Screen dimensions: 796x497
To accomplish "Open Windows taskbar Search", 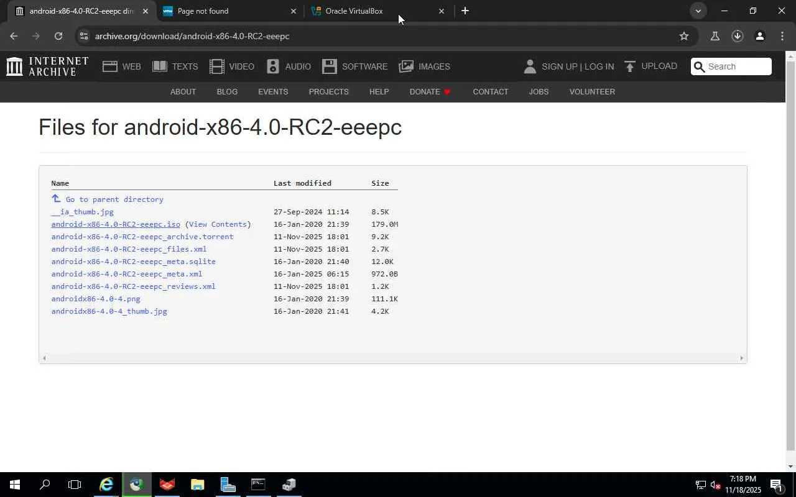I will click(45, 485).
